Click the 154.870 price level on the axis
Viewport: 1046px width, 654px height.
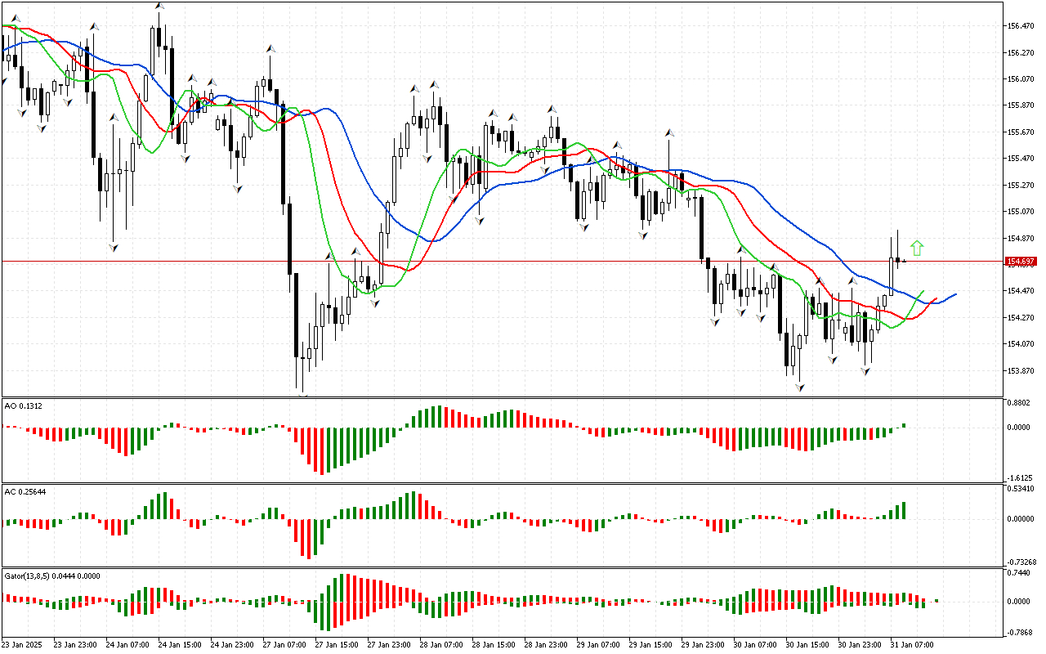[1022, 239]
